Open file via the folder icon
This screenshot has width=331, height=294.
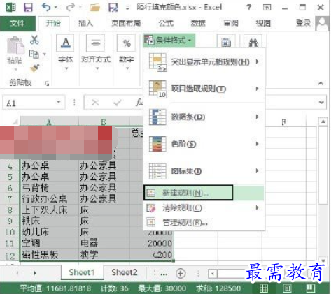point(95,8)
